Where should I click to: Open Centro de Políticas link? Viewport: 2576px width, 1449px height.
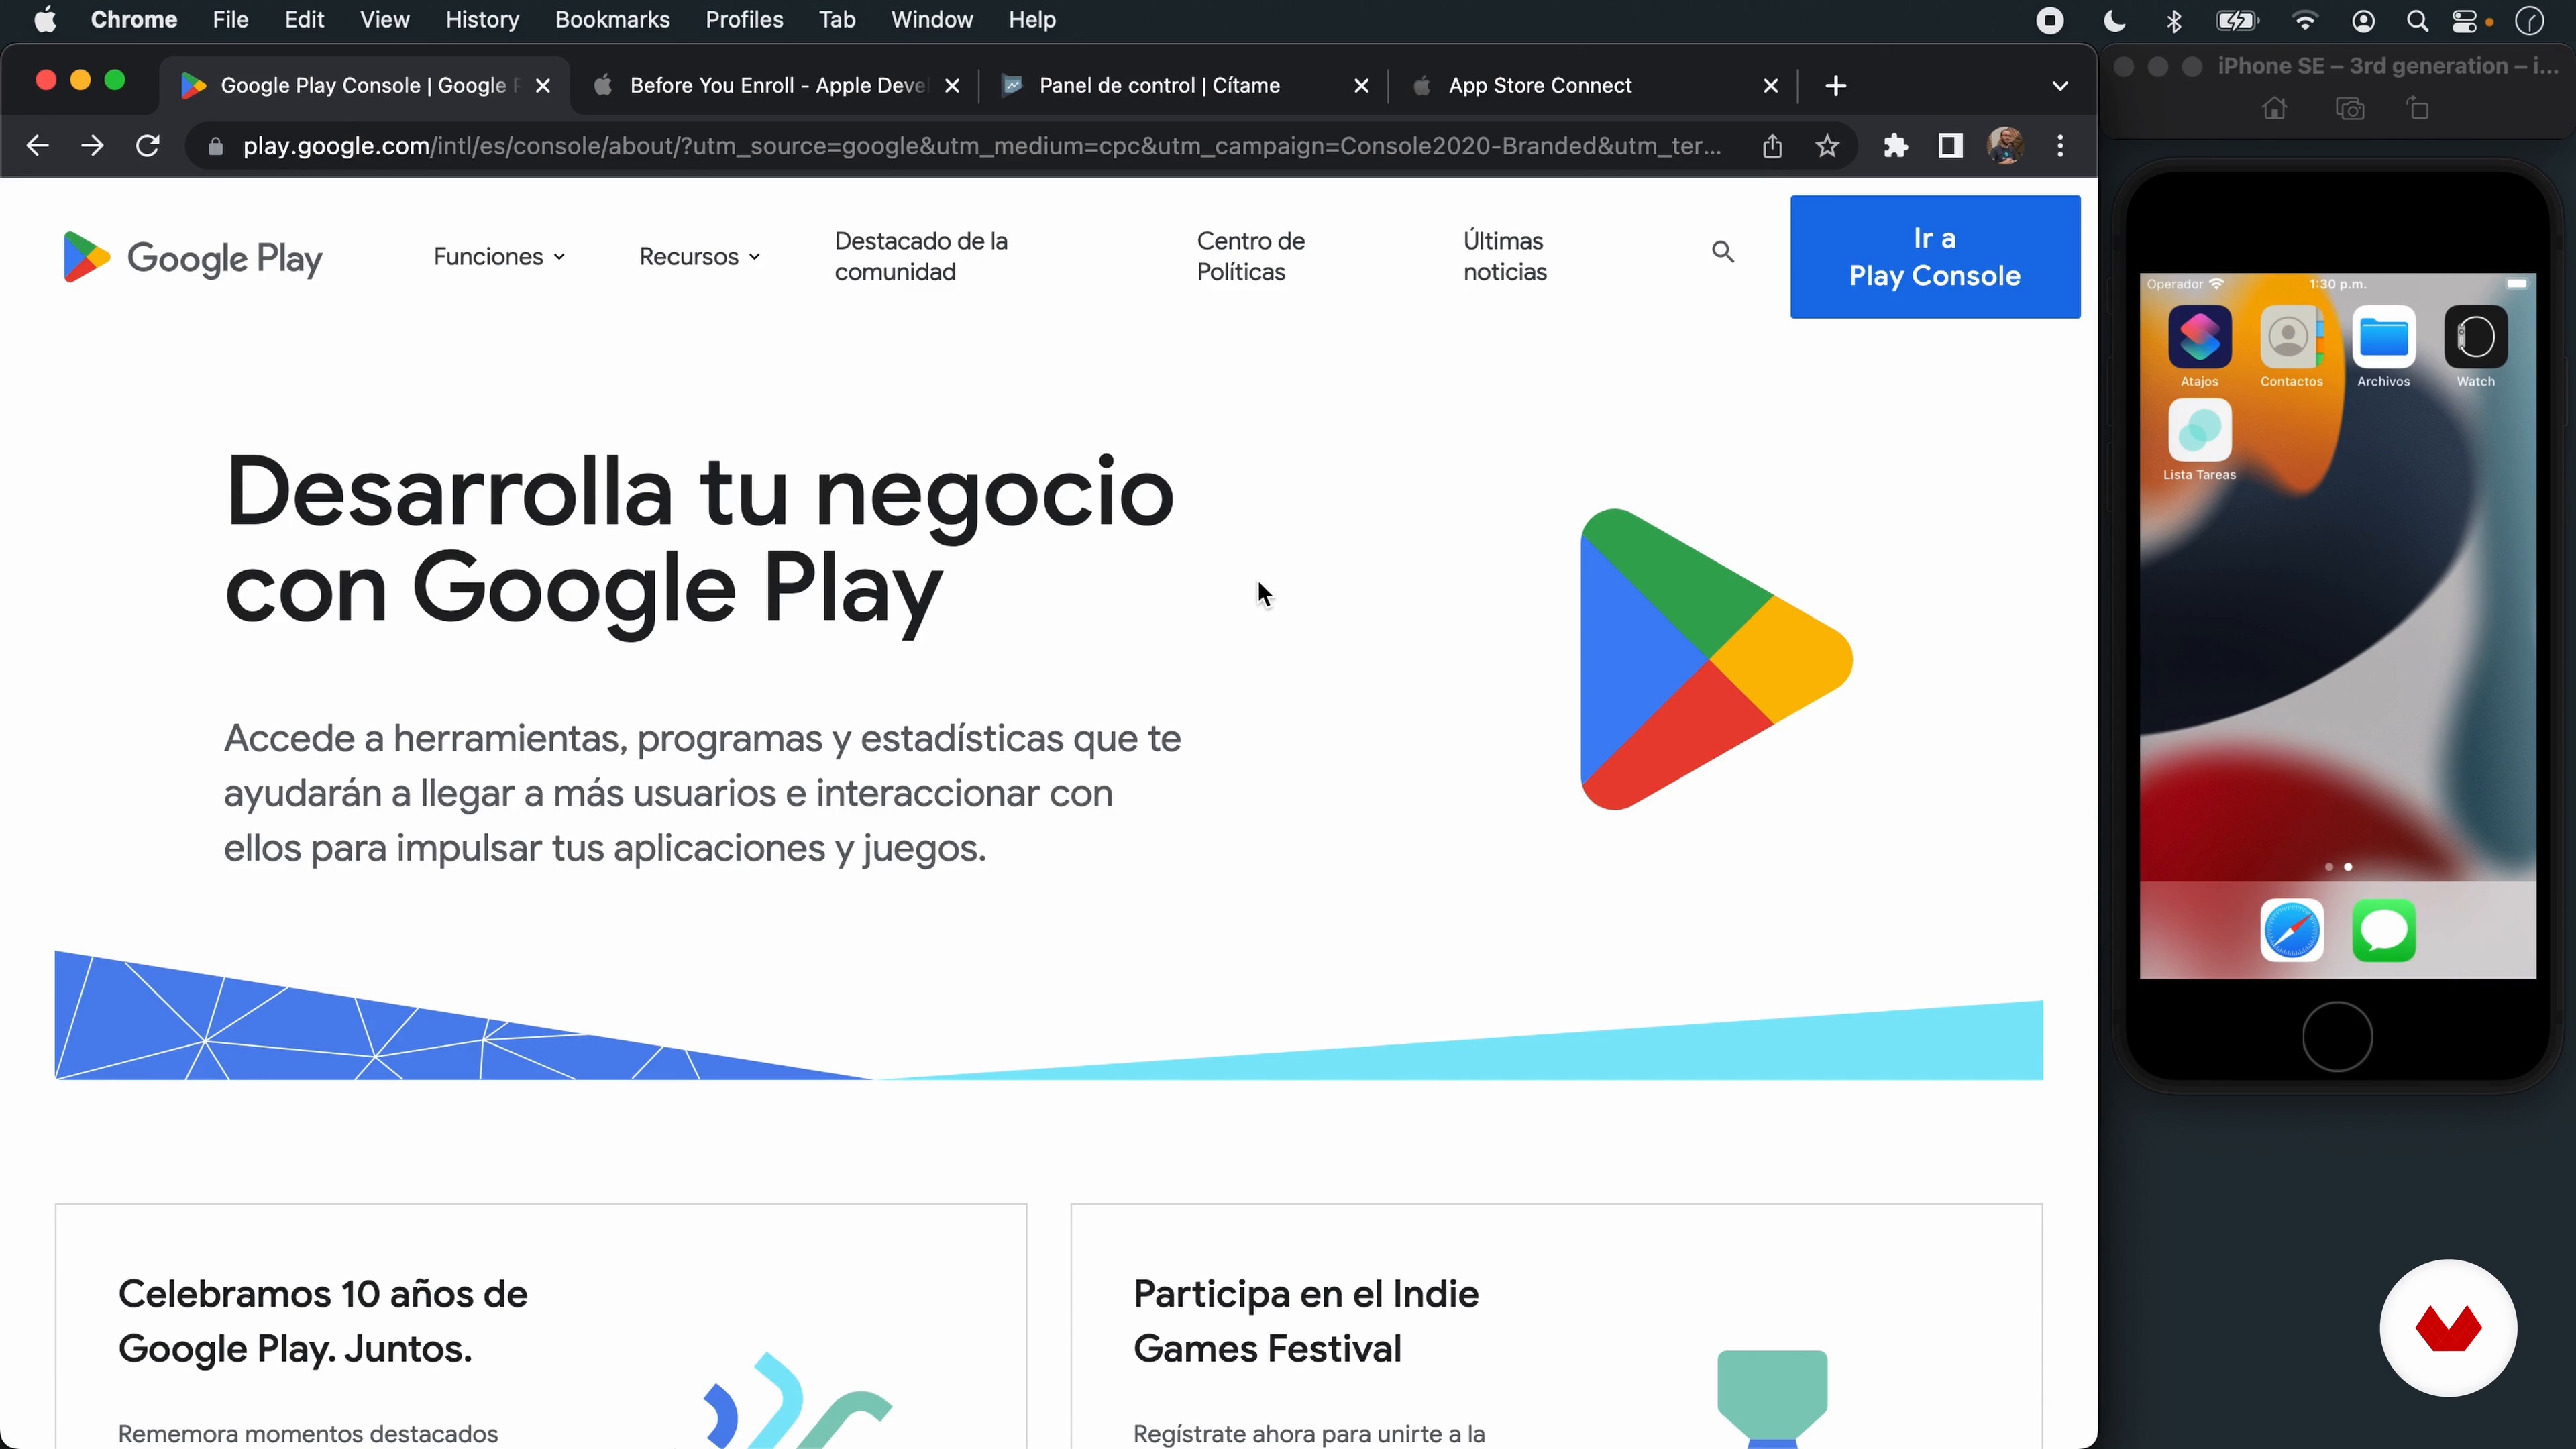click(x=1250, y=257)
